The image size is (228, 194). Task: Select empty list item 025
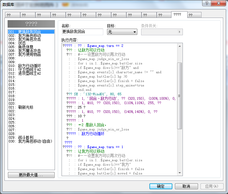point(31,122)
